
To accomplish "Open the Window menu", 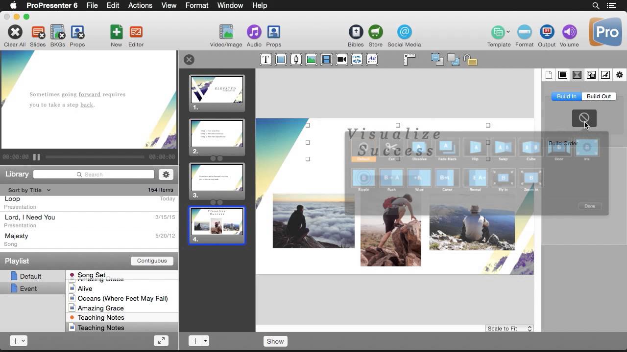I will pyautogui.click(x=230, y=5).
